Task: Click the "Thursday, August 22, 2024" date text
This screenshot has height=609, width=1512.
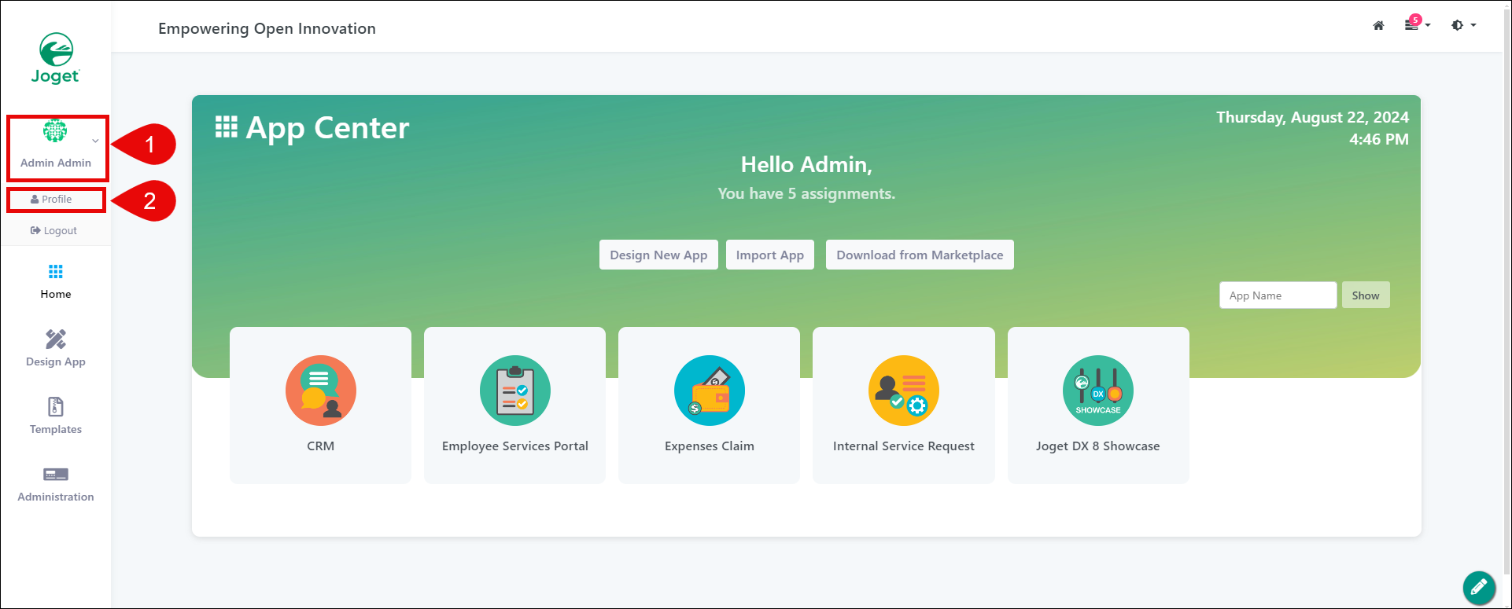Action: pos(1312,117)
